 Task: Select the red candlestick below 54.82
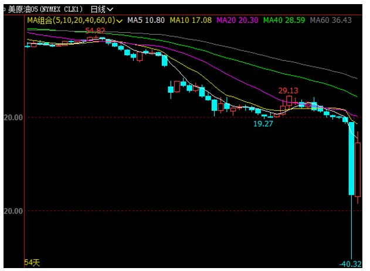[x=91, y=39]
